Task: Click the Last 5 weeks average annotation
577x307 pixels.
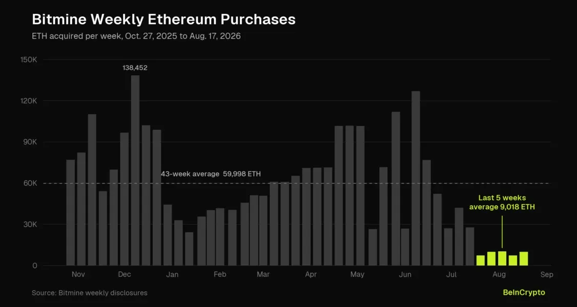Action: click(x=502, y=203)
